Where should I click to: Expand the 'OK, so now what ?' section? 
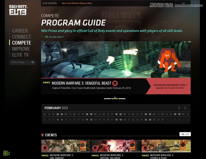(x=52, y=37)
